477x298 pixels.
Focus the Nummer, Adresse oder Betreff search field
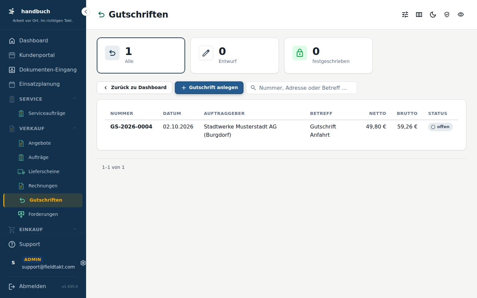click(301, 88)
